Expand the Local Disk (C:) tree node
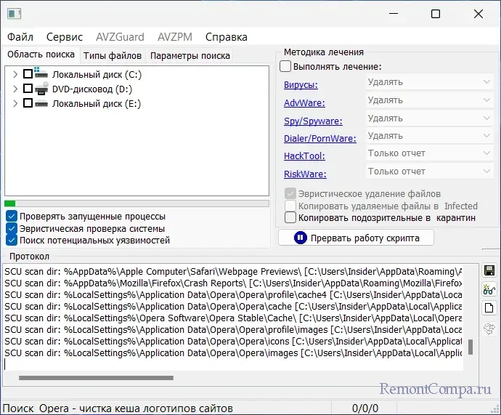501x415 pixels. pos(16,74)
